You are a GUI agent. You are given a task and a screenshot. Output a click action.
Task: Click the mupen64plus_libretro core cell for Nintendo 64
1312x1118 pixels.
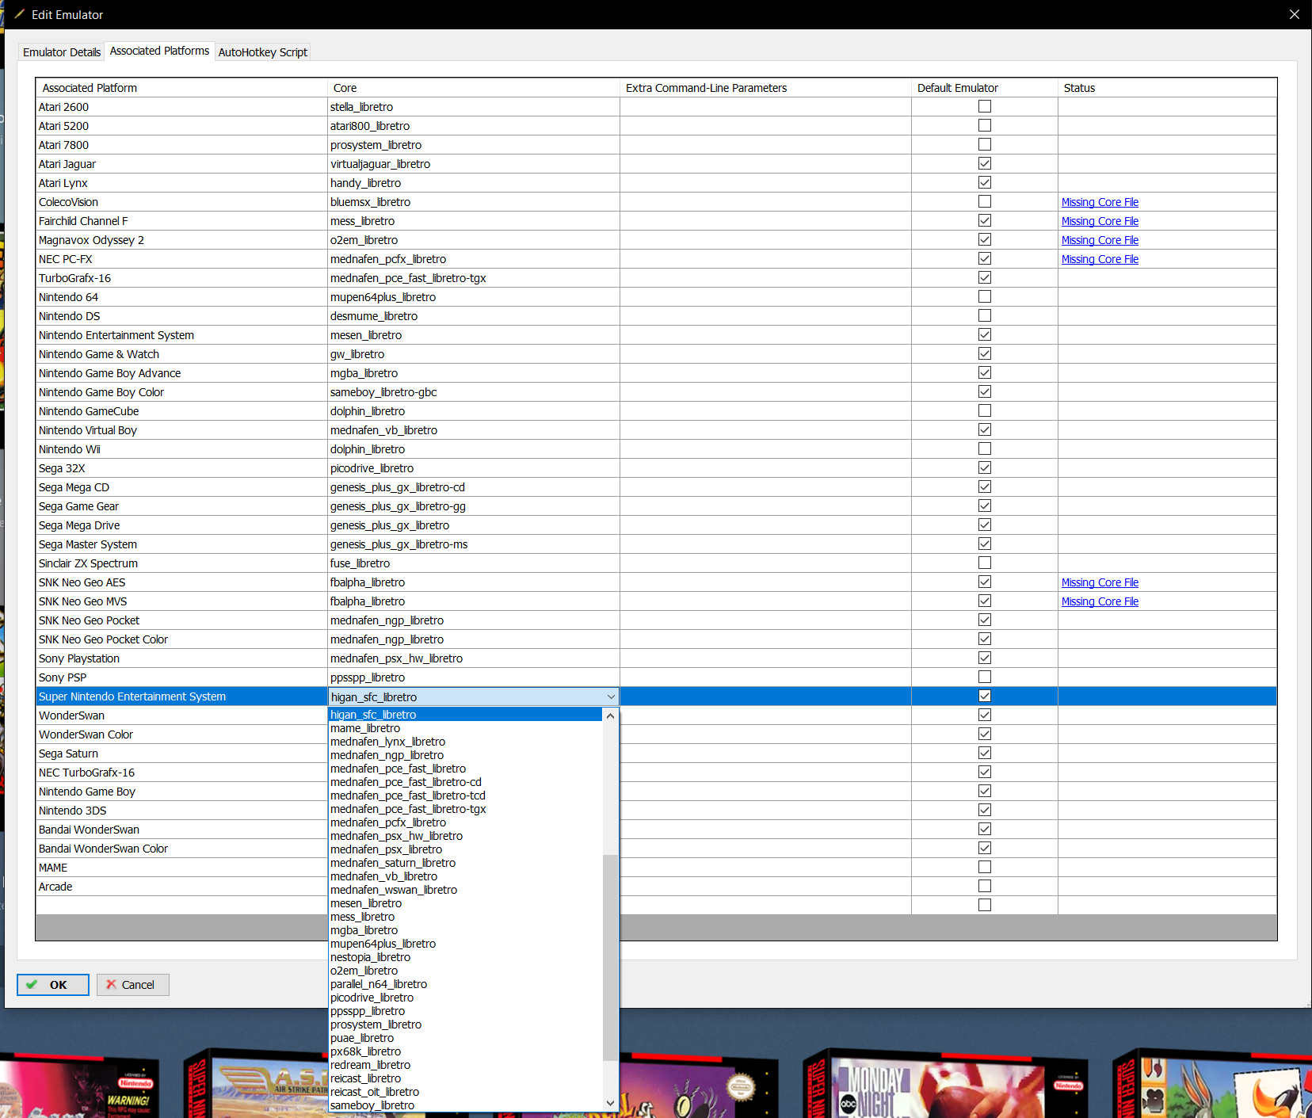474,297
